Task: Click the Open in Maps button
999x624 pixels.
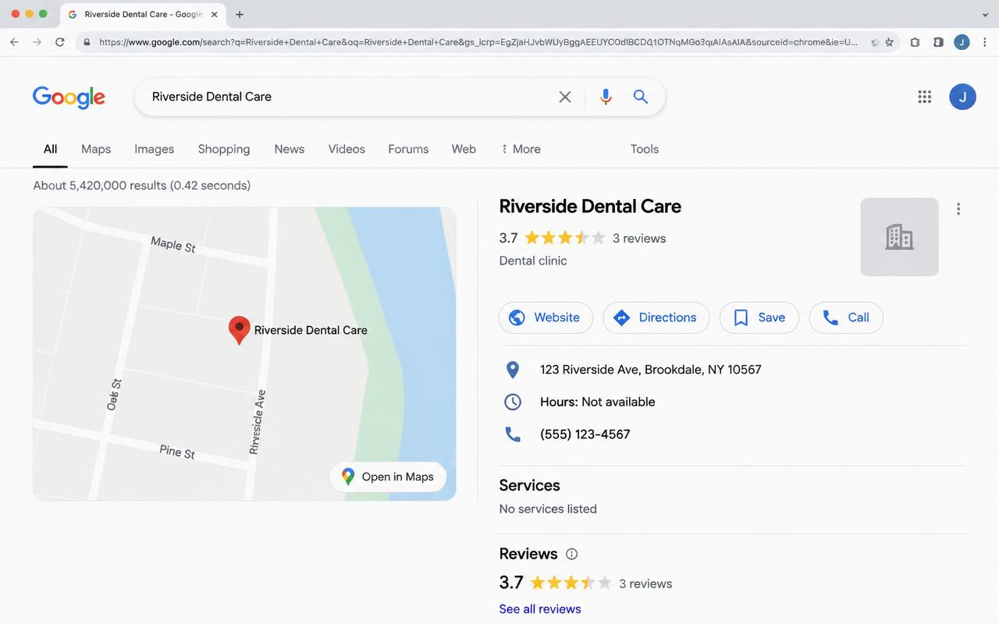Action: (388, 477)
